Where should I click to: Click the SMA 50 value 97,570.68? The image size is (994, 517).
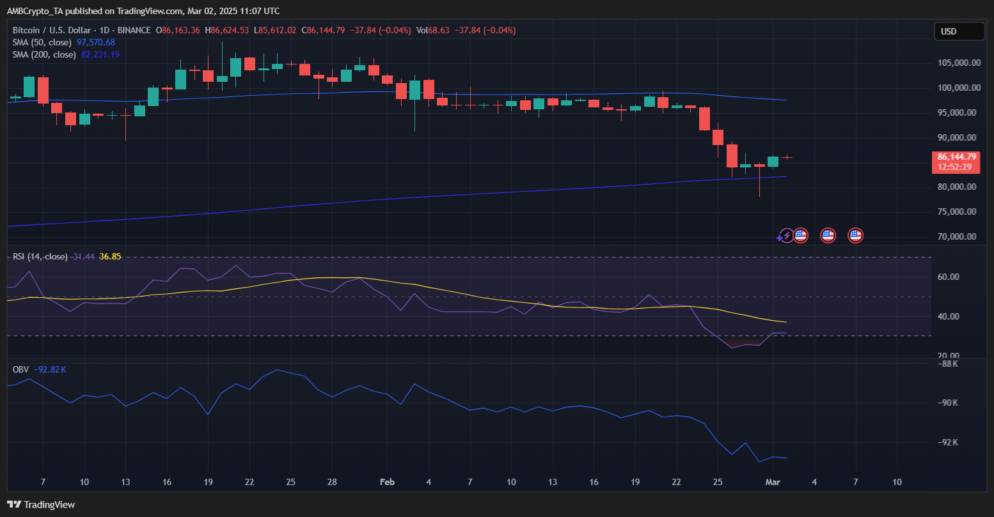pos(96,42)
